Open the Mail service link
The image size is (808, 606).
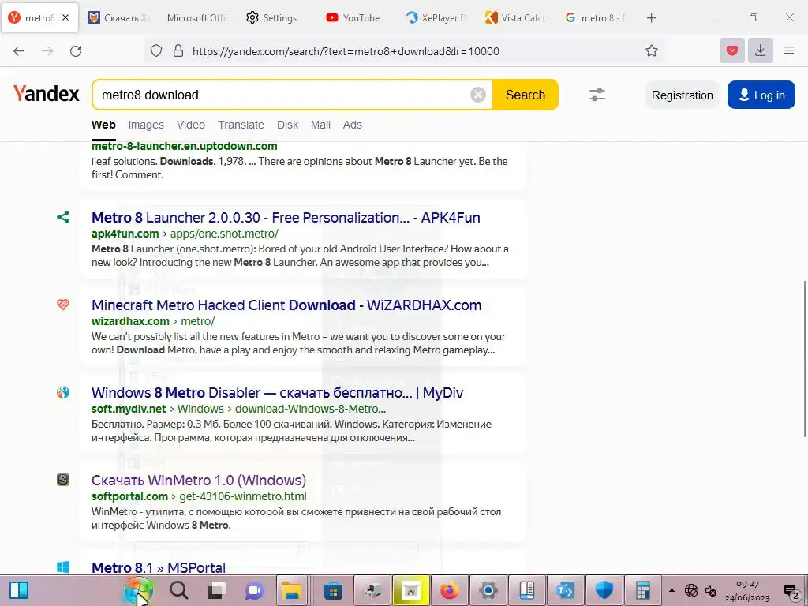(320, 125)
